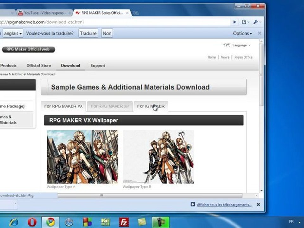Open a new browser tab
Screen dimensions: 304x228
(136, 13)
